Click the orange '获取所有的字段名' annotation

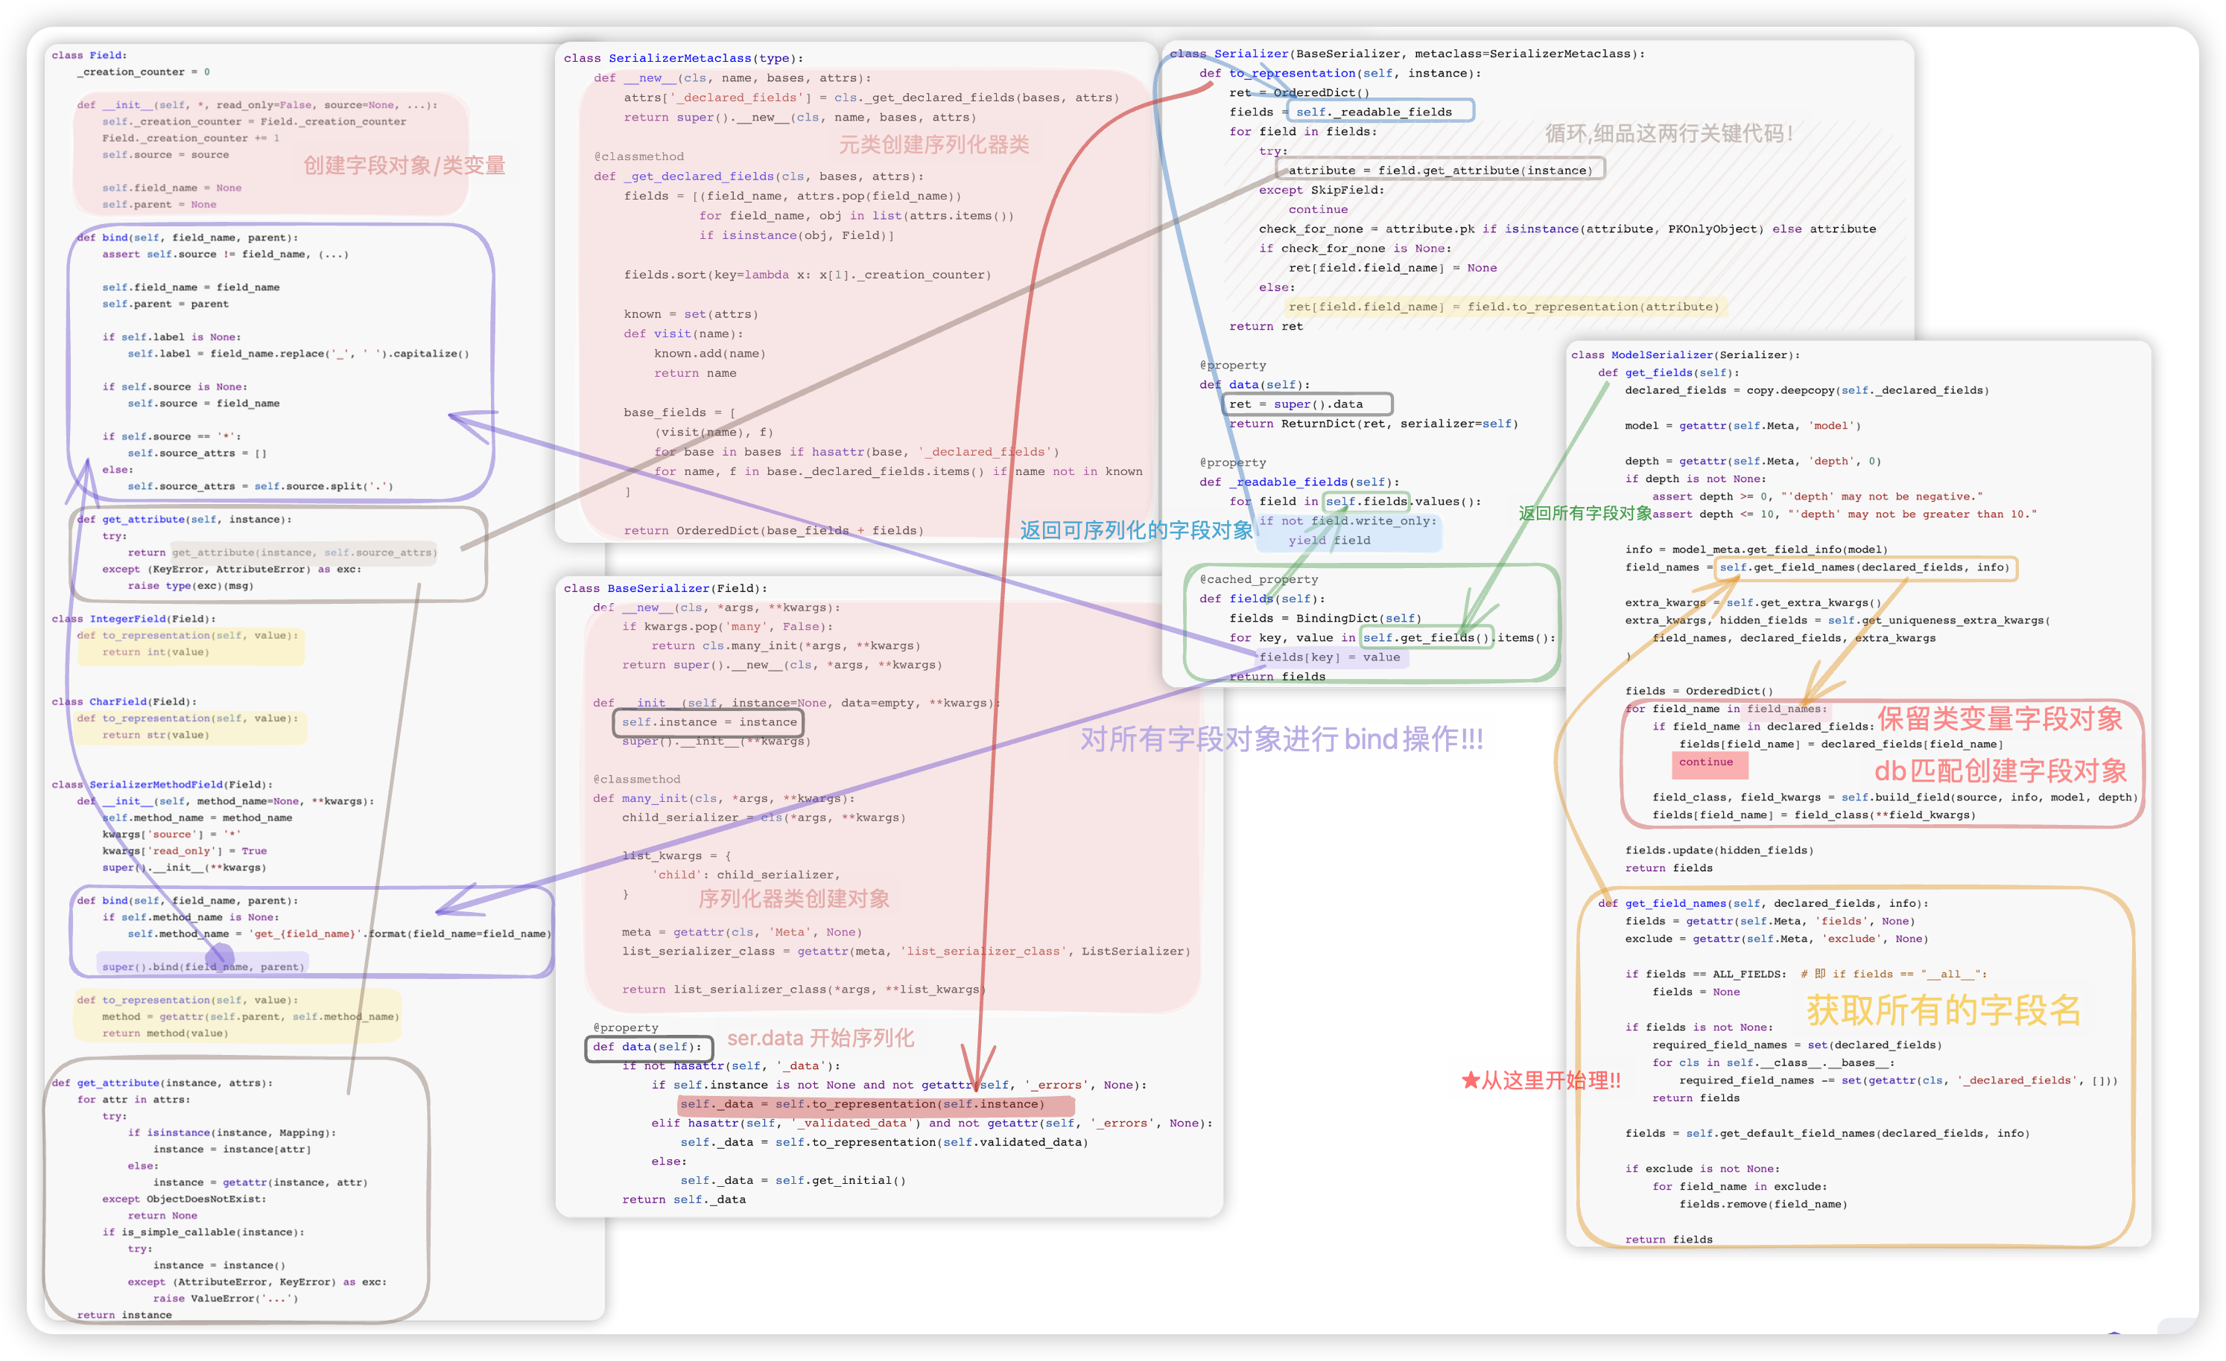coord(1943,1010)
